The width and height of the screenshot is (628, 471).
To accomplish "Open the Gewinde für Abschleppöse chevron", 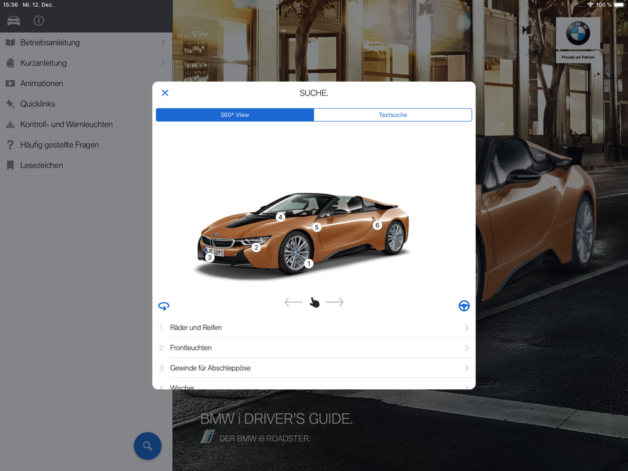I will coord(467,367).
